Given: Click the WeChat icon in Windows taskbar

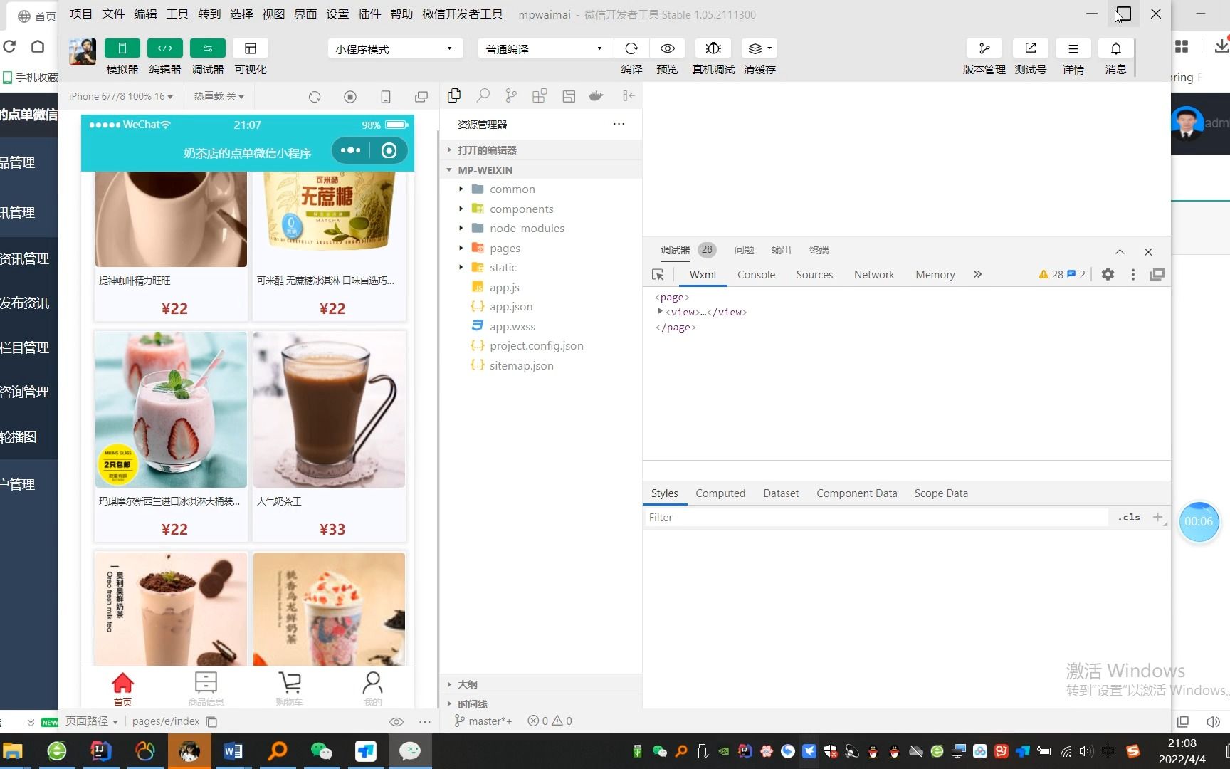Looking at the screenshot, I should 322,751.
